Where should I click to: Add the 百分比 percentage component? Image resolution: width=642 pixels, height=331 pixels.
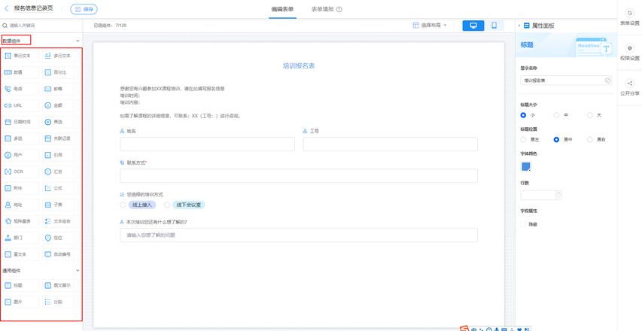[x=61, y=72]
